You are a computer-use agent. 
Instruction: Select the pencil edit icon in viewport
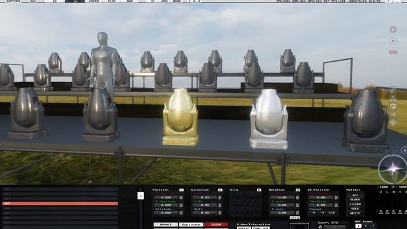394,90
